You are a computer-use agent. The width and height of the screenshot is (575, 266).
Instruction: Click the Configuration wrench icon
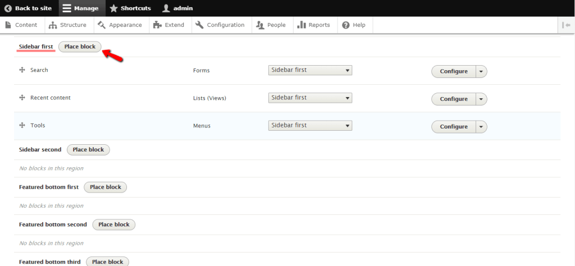pyautogui.click(x=199, y=25)
